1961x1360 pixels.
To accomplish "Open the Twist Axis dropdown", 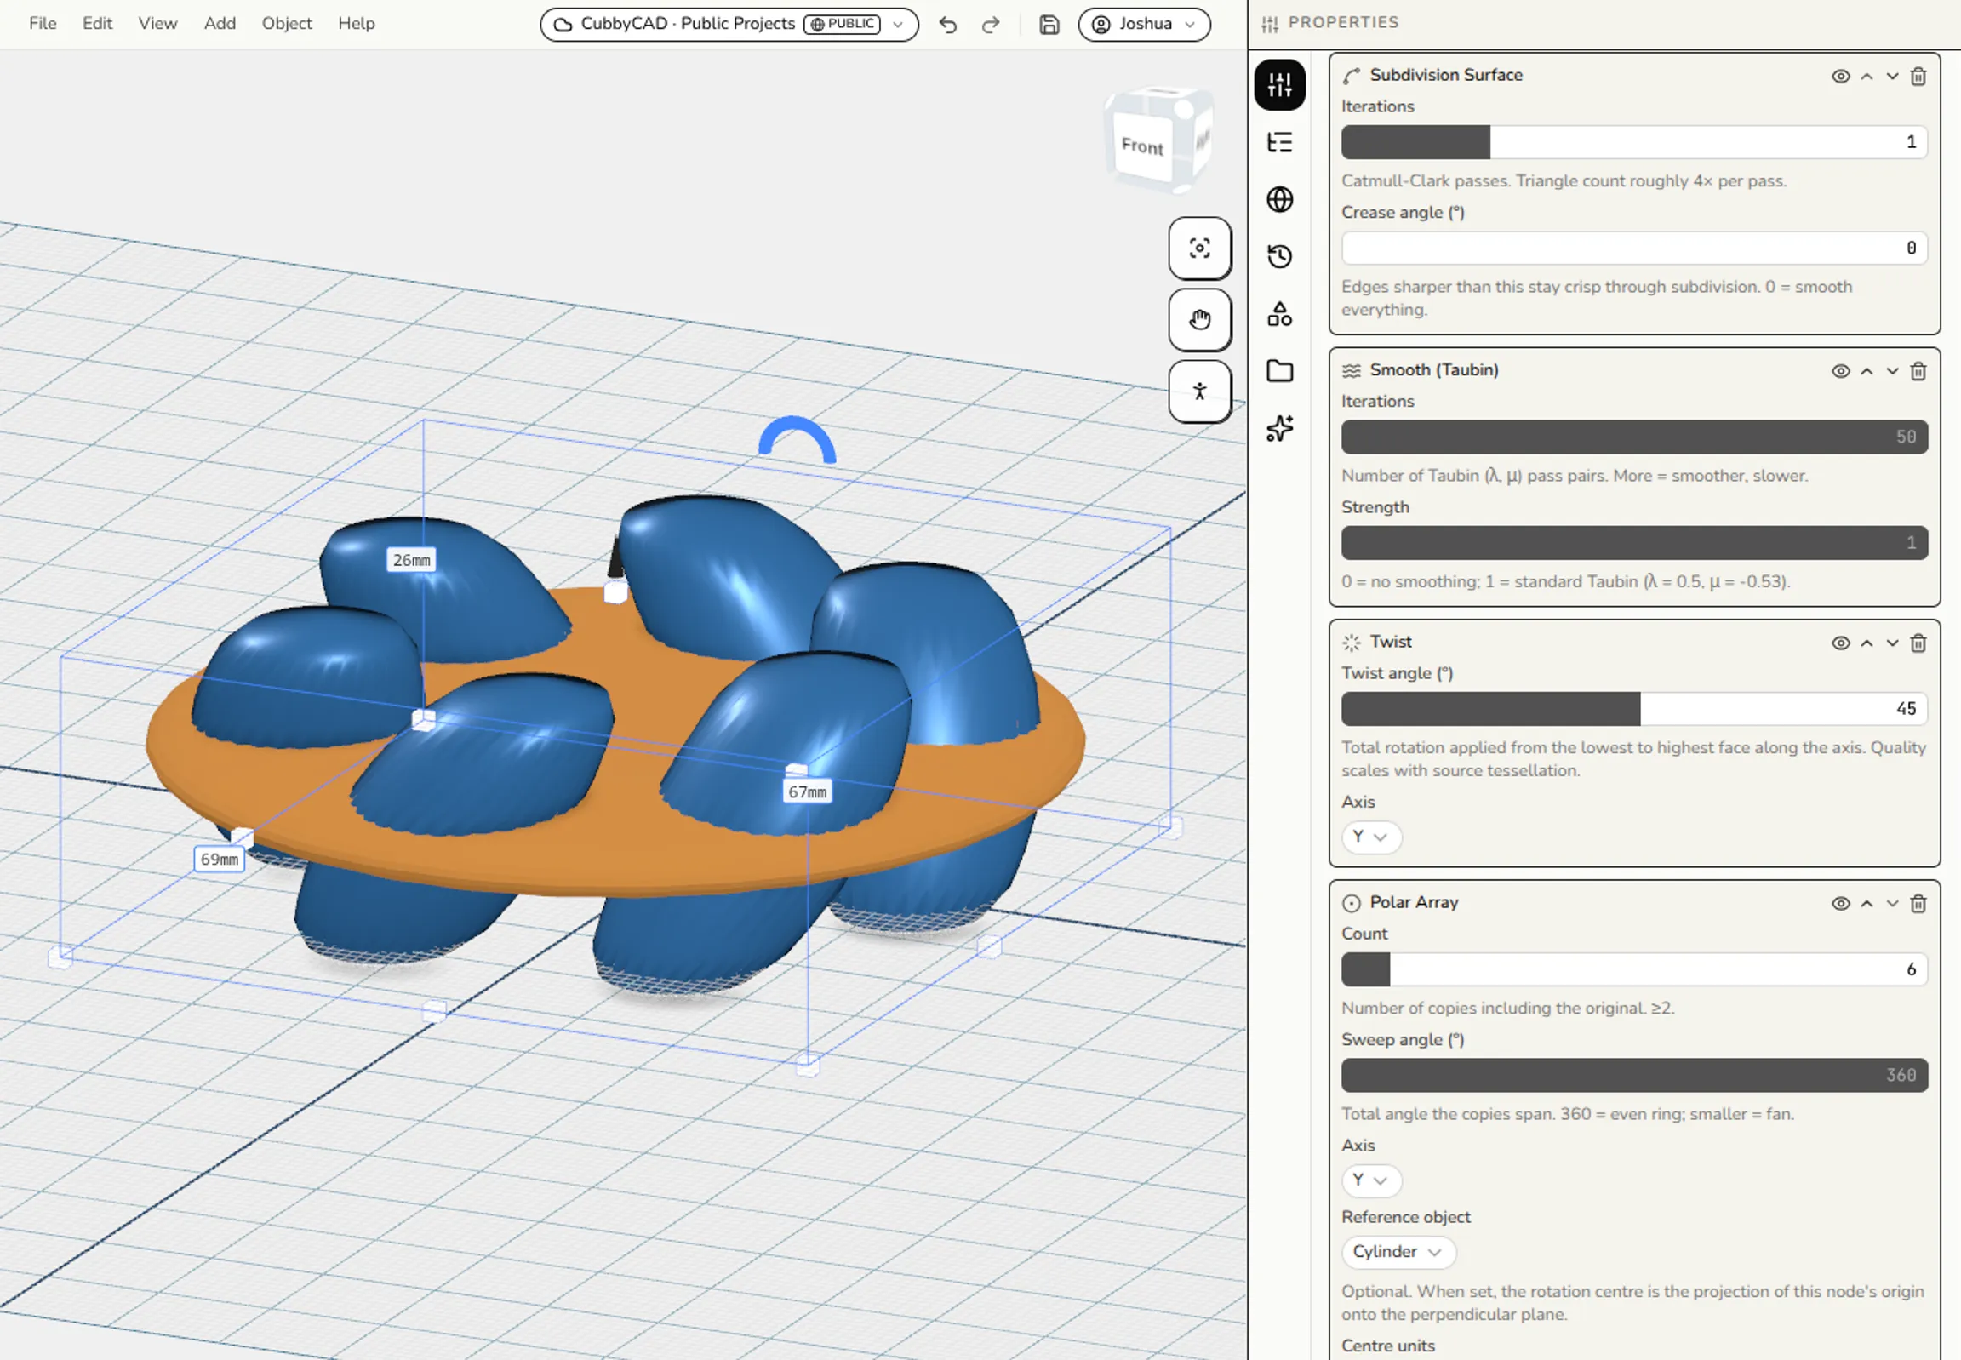I will [1370, 837].
